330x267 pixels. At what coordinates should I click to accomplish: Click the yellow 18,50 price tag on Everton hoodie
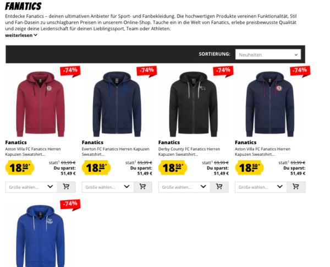(96, 168)
